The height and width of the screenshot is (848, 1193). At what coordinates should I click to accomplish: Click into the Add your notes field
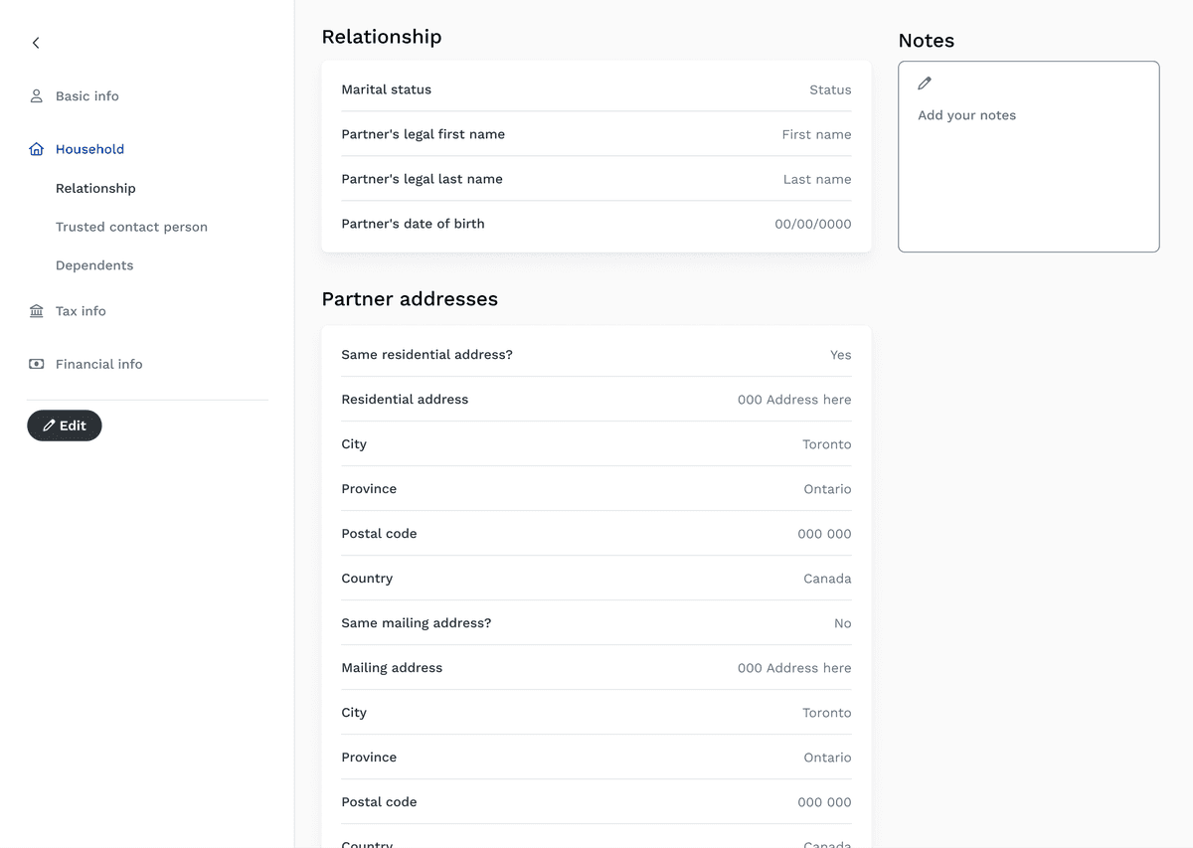point(1028,169)
